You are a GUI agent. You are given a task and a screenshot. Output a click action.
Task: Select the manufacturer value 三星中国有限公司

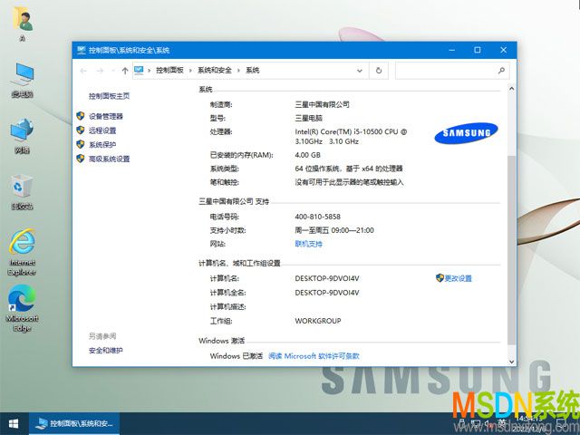[323, 105]
